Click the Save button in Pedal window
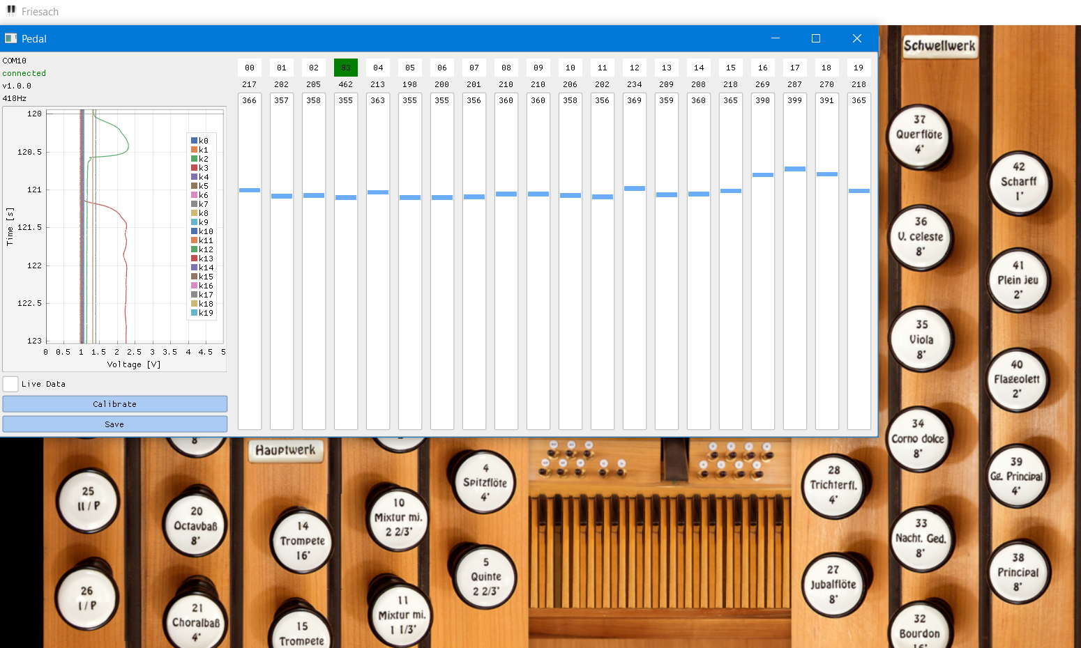Viewport: 1081px width, 648px height. click(115, 424)
